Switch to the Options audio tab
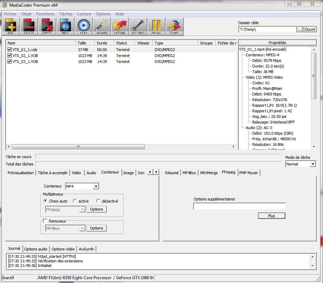This screenshot has width=323, height=283. [x=36, y=249]
